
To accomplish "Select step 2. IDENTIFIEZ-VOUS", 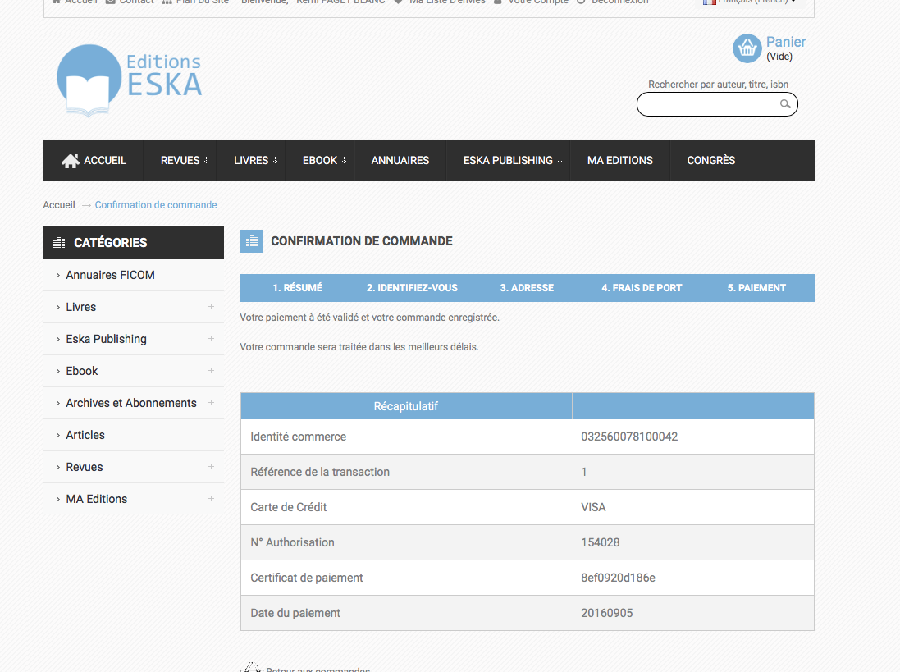I will click(x=412, y=288).
